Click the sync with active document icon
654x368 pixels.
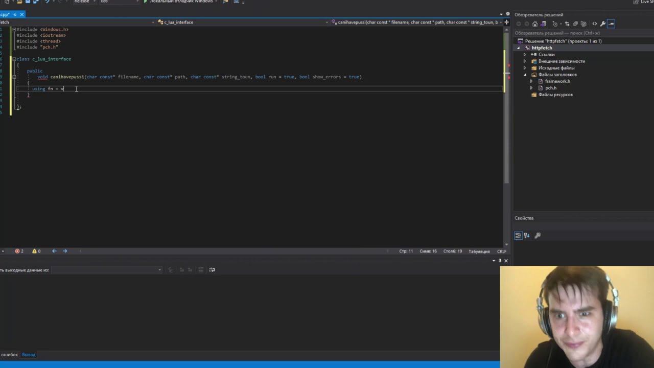coord(567,24)
